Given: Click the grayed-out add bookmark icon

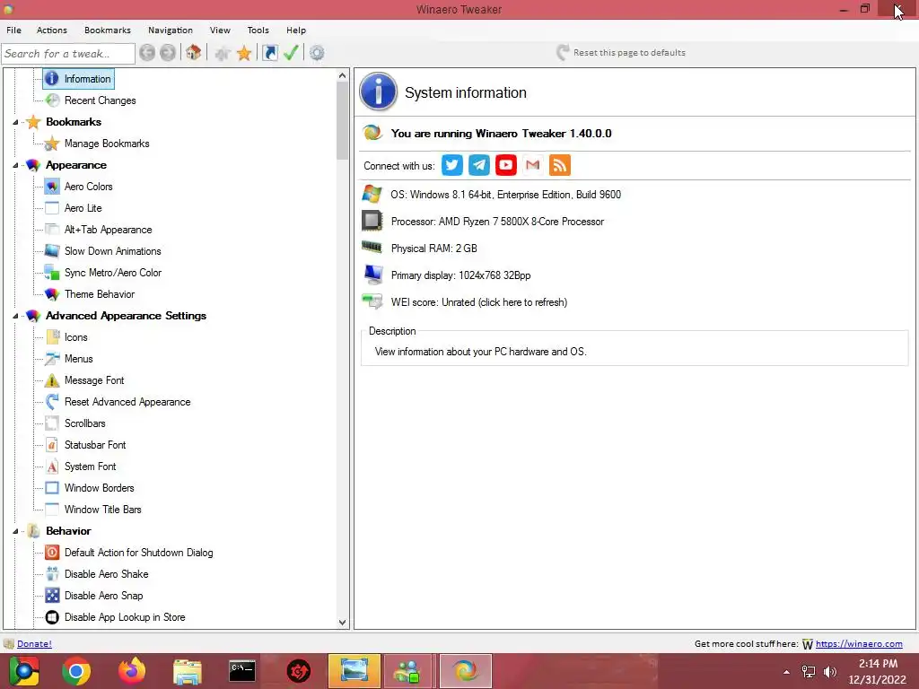Looking at the screenshot, I should pyautogui.click(x=222, y=53).
